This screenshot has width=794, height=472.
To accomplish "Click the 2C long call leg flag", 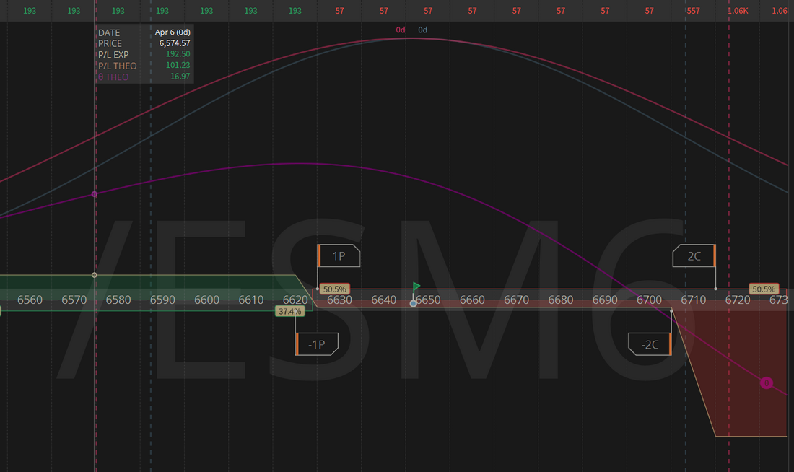I will [x=694, y=255].
